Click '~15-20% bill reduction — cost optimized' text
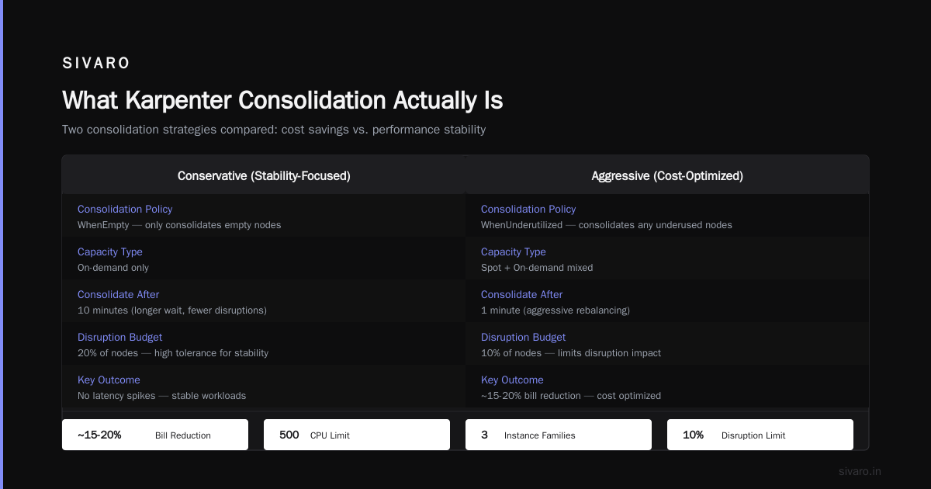The width and height of the screenshot is (931, 489). (571, 396)
